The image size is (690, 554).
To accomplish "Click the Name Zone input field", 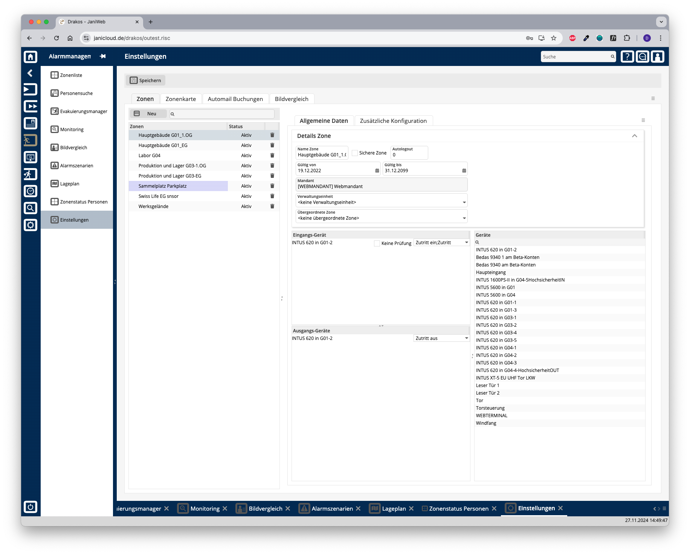I will (x=322, y=153).
